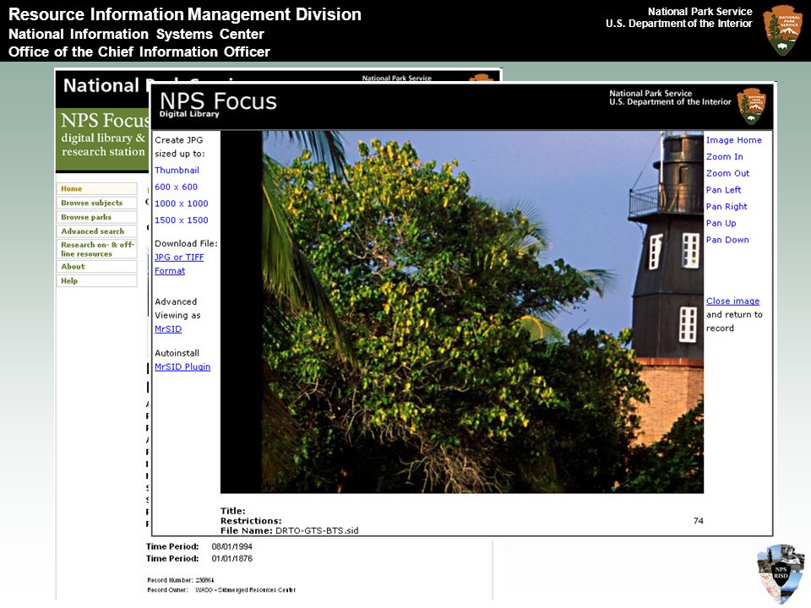Click the Record Owner Submerged Resources Center text
The height and width of the screenshot is (608, 811).
[x=221, y=590]
